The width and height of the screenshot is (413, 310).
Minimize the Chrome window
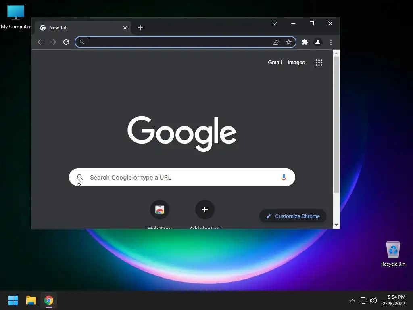click(x=293, y=23)
